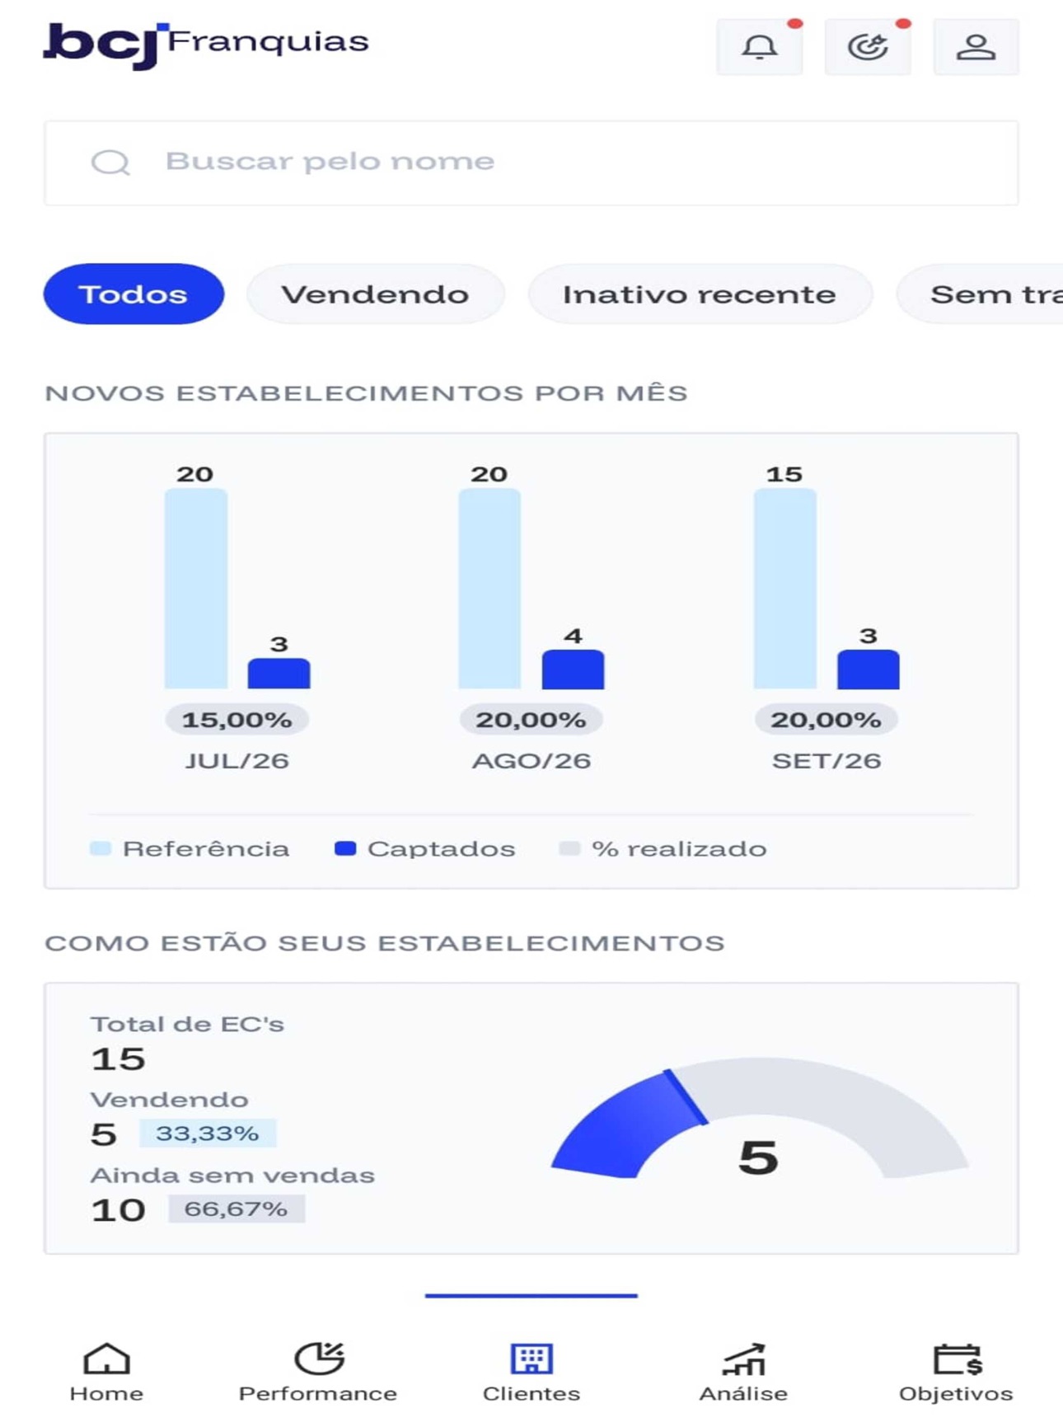Click the 15,00% badge under JUL/26

(x=237, y=720)
